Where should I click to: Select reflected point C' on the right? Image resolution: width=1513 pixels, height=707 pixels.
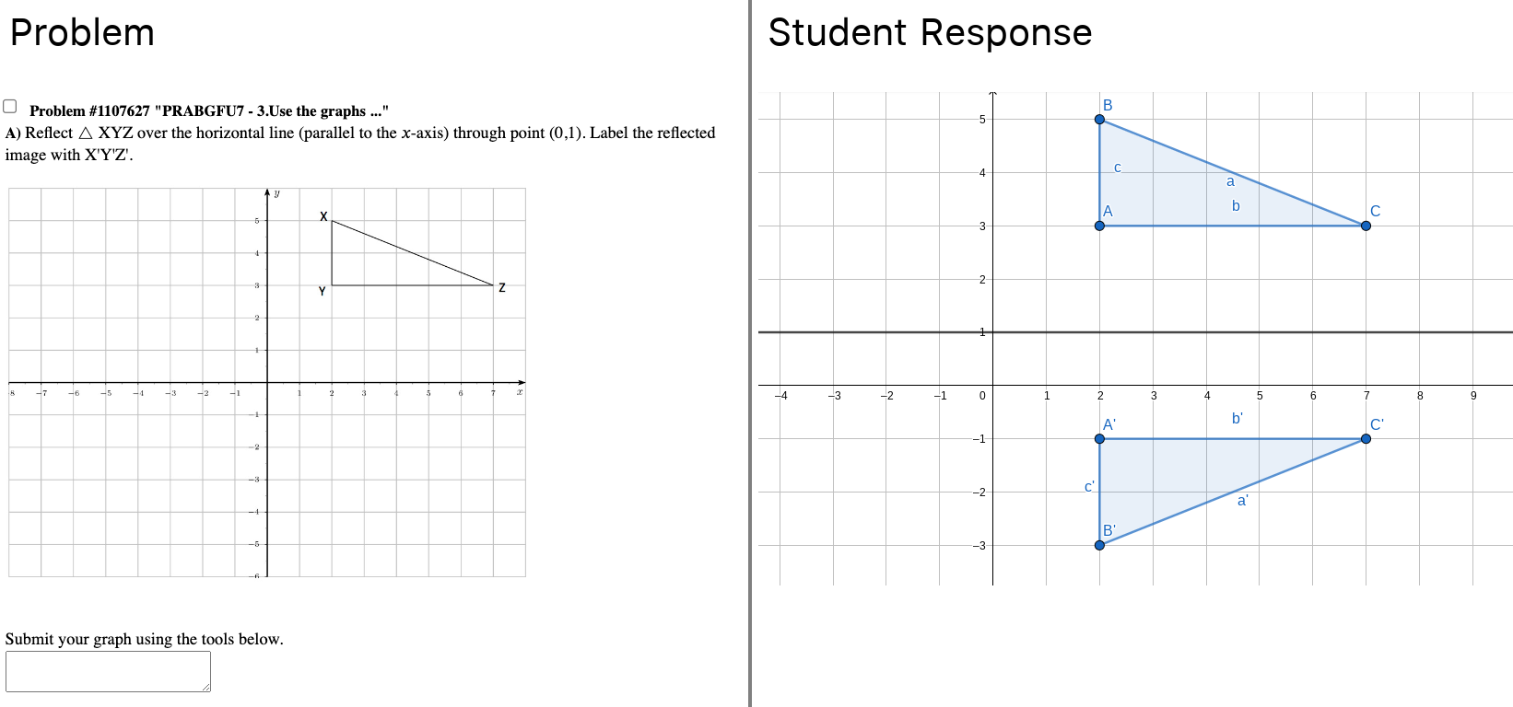click(1366, 439)
